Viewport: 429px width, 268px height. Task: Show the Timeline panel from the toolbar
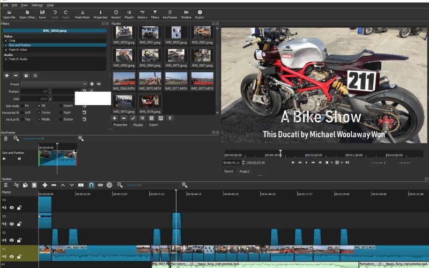[186, 14]
